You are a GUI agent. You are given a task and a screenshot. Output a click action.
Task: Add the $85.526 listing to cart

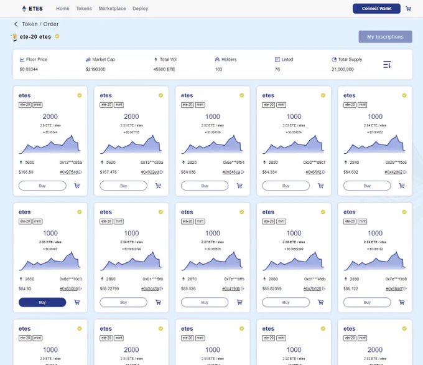point(239,302)
